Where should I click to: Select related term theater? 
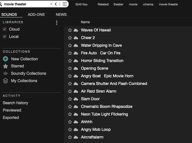(x=118, y=4)
